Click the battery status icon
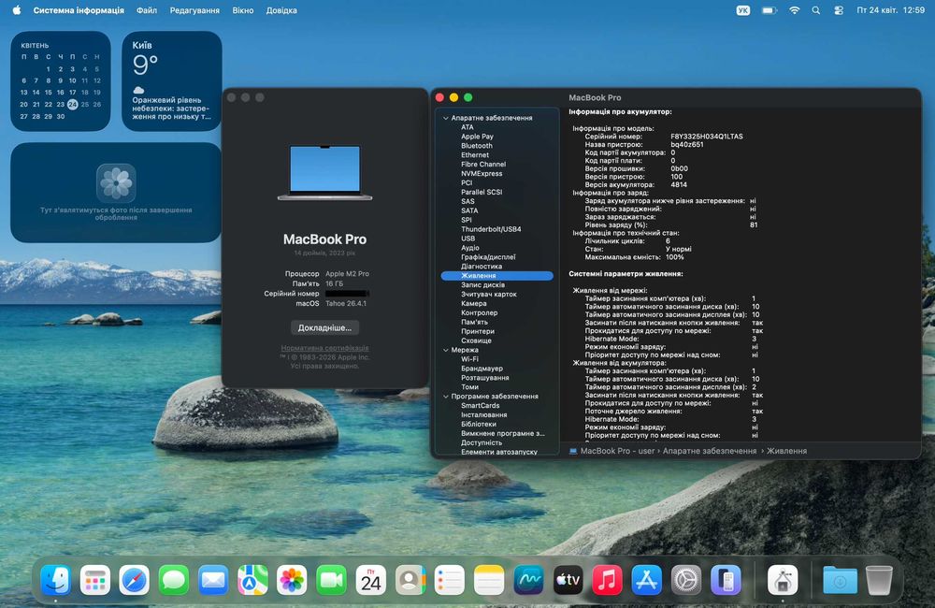Image resolution: width=935 pixels, height=608 pixels. coord(770,10)
